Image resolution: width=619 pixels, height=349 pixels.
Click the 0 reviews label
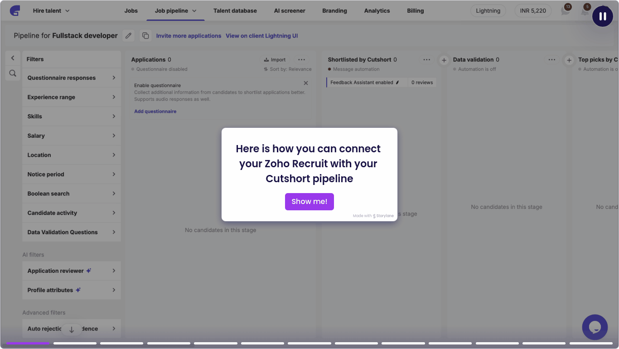pos(422,82)
